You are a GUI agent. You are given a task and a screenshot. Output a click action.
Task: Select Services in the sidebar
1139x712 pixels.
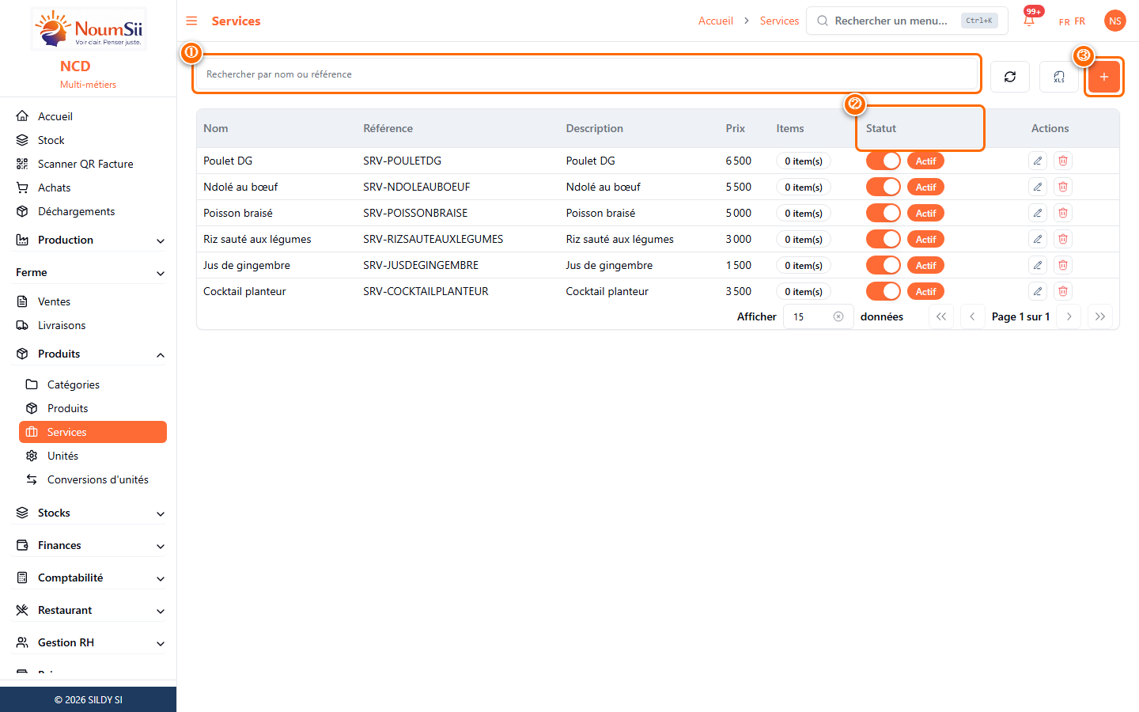tap(93, 432)
